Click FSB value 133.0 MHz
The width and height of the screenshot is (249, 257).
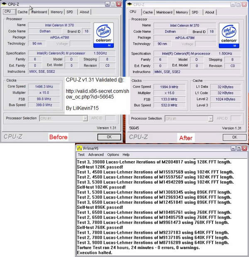[x=169, y=99]
